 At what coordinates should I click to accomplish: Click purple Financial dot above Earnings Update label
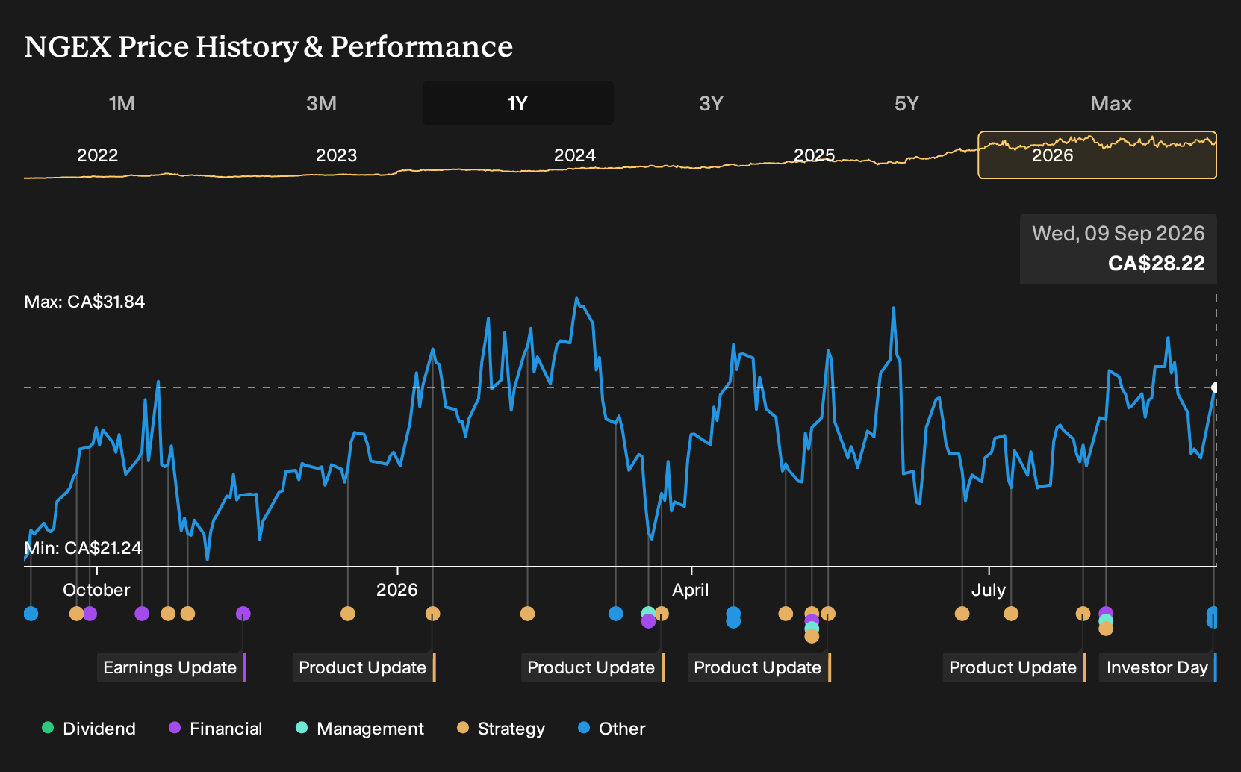pyautogui.click(x=243, y=614)
